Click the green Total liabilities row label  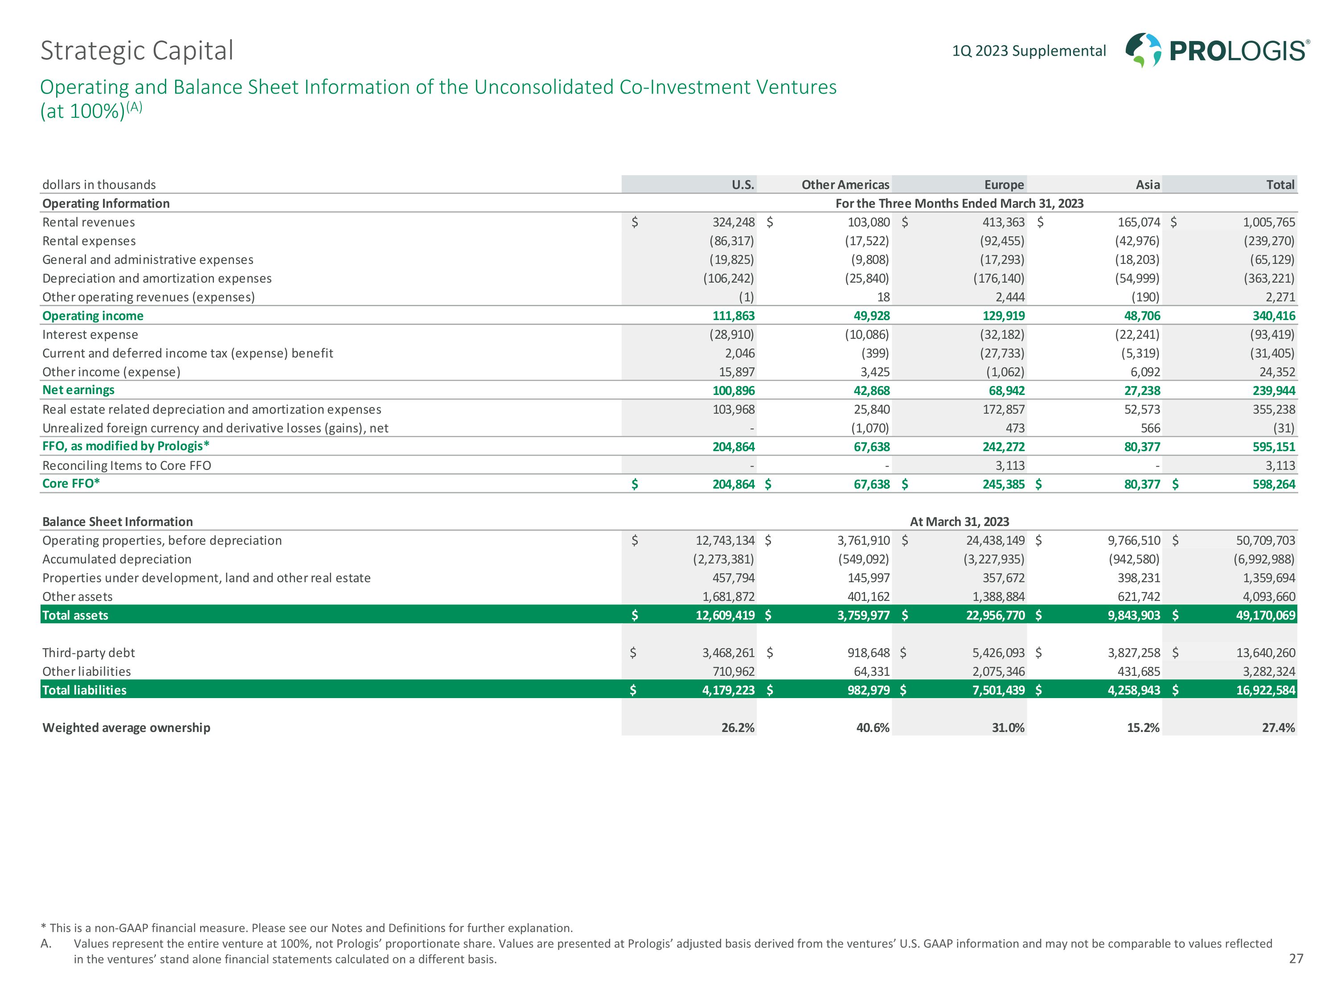pyautogui.click(x=84, y=690)
